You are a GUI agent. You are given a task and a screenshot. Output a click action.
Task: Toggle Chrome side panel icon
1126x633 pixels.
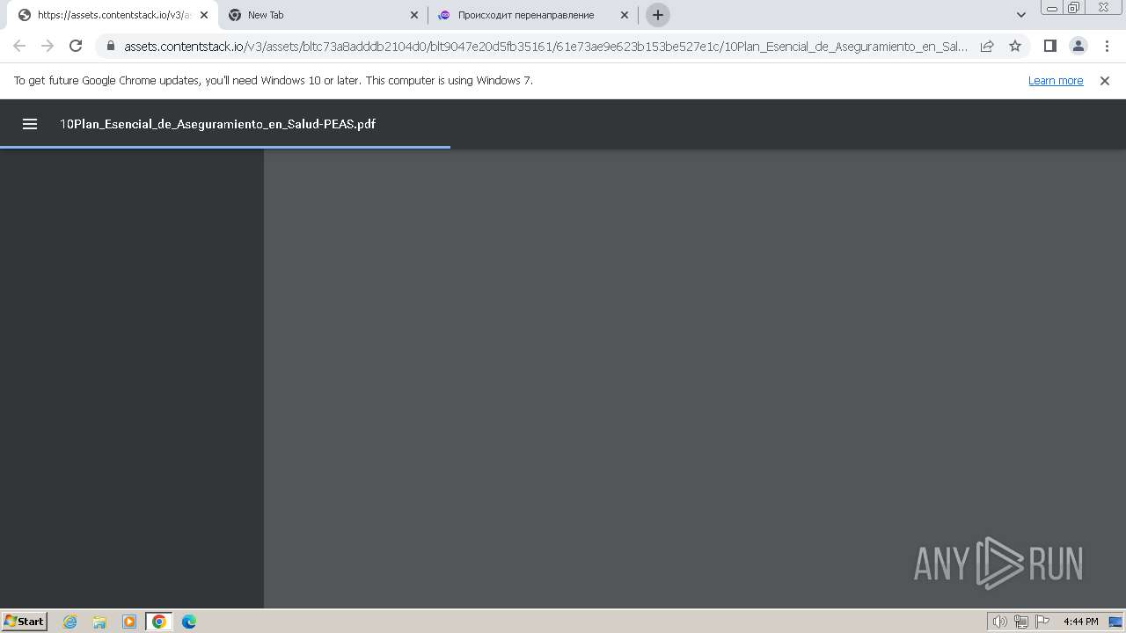click(1049, 46)
